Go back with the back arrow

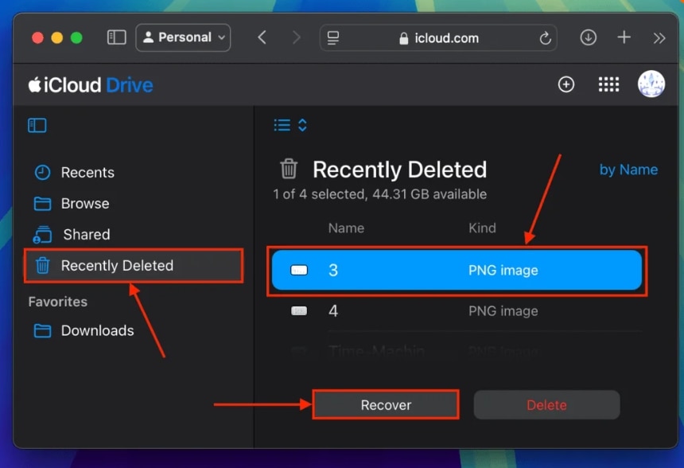coord(262,37)
